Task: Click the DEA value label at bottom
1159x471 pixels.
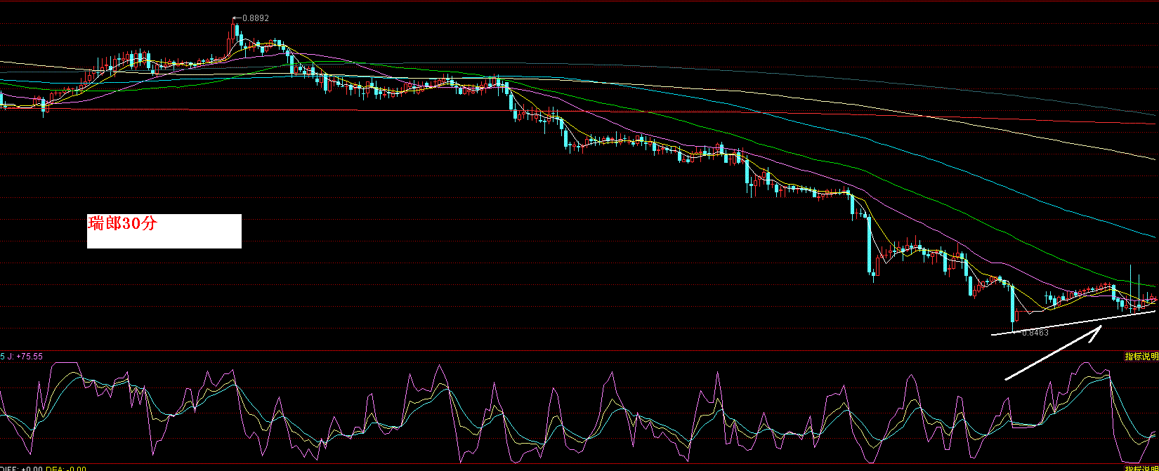Action: tap(70, 468)
